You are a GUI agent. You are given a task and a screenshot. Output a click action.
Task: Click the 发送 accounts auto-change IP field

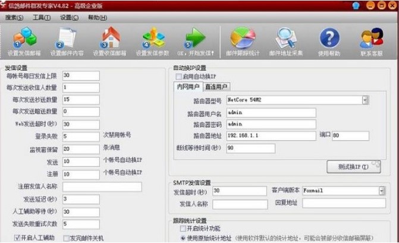point(81,162)
